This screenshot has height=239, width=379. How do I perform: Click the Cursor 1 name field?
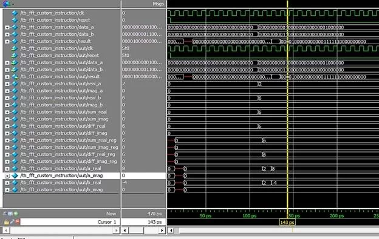(70, 221)
